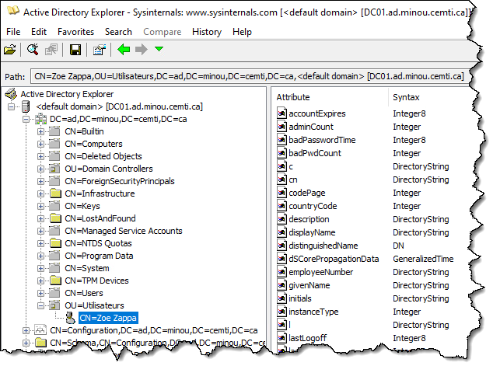Select CN=Users in the tree
The height and width of the screenshot is (373, 500).
point(84,293)
